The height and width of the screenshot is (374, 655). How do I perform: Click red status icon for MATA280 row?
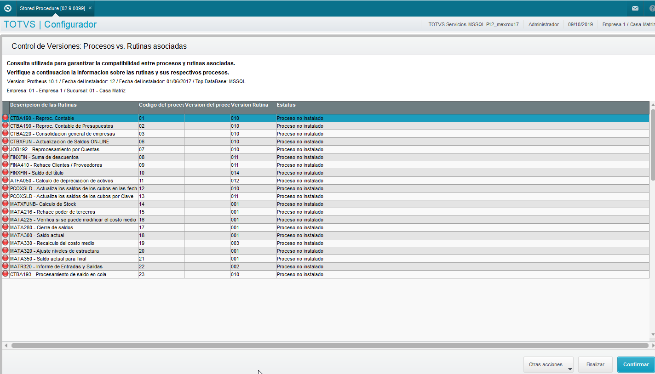tap(6, 227)
